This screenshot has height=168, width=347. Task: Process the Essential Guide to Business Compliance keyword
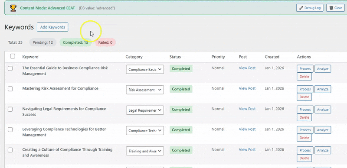[x=305, y=69]
